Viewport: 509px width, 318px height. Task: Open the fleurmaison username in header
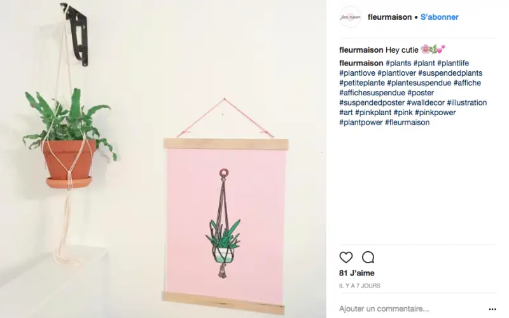(389, 17)
